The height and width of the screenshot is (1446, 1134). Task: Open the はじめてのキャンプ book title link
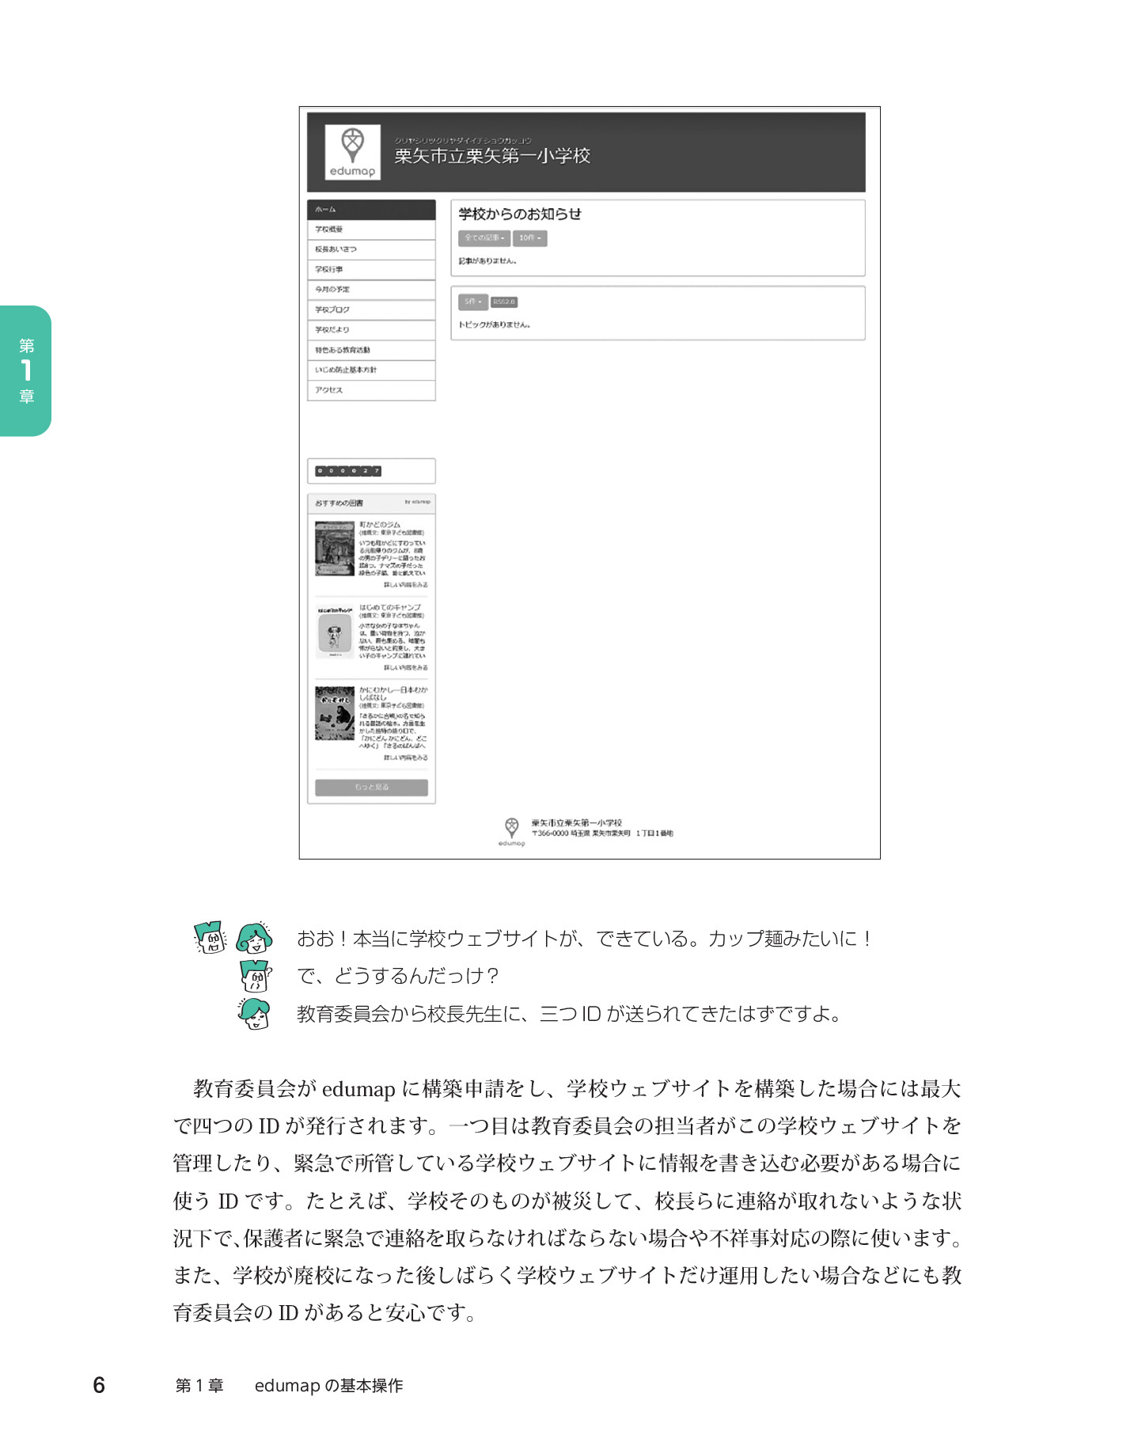390,608
